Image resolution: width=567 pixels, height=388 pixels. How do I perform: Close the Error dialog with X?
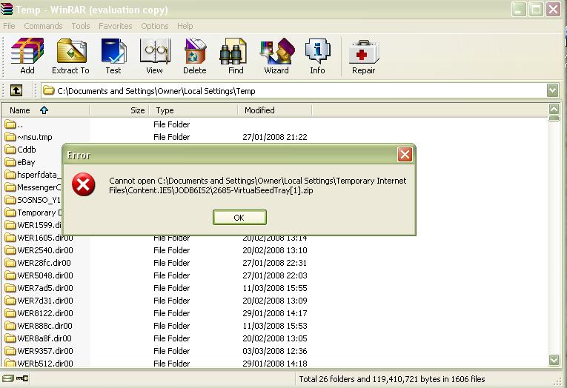[405, 155]
